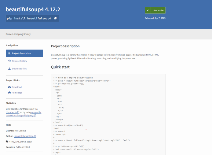Open the Download project link
Screen dimensions: 212x155
(15, 87)
